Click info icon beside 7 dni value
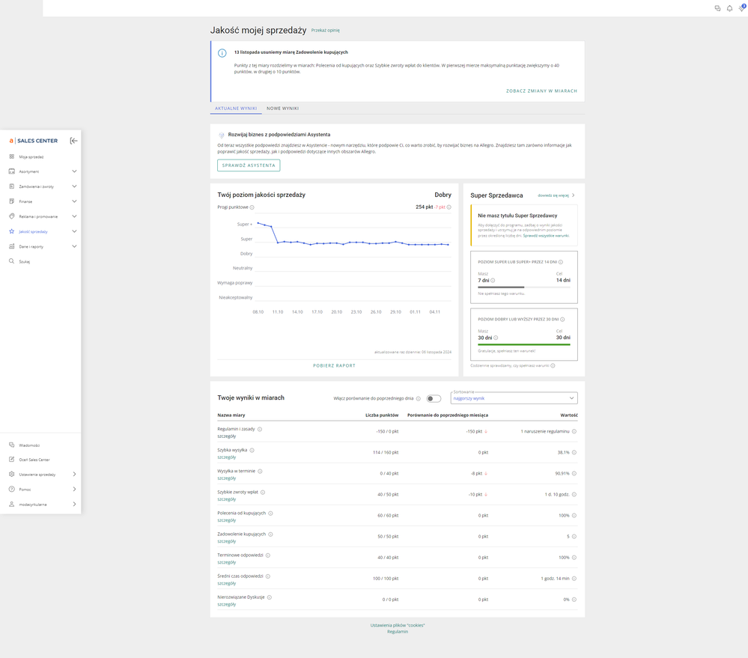Viewport: 748px width, 658px height. [493, 281]
